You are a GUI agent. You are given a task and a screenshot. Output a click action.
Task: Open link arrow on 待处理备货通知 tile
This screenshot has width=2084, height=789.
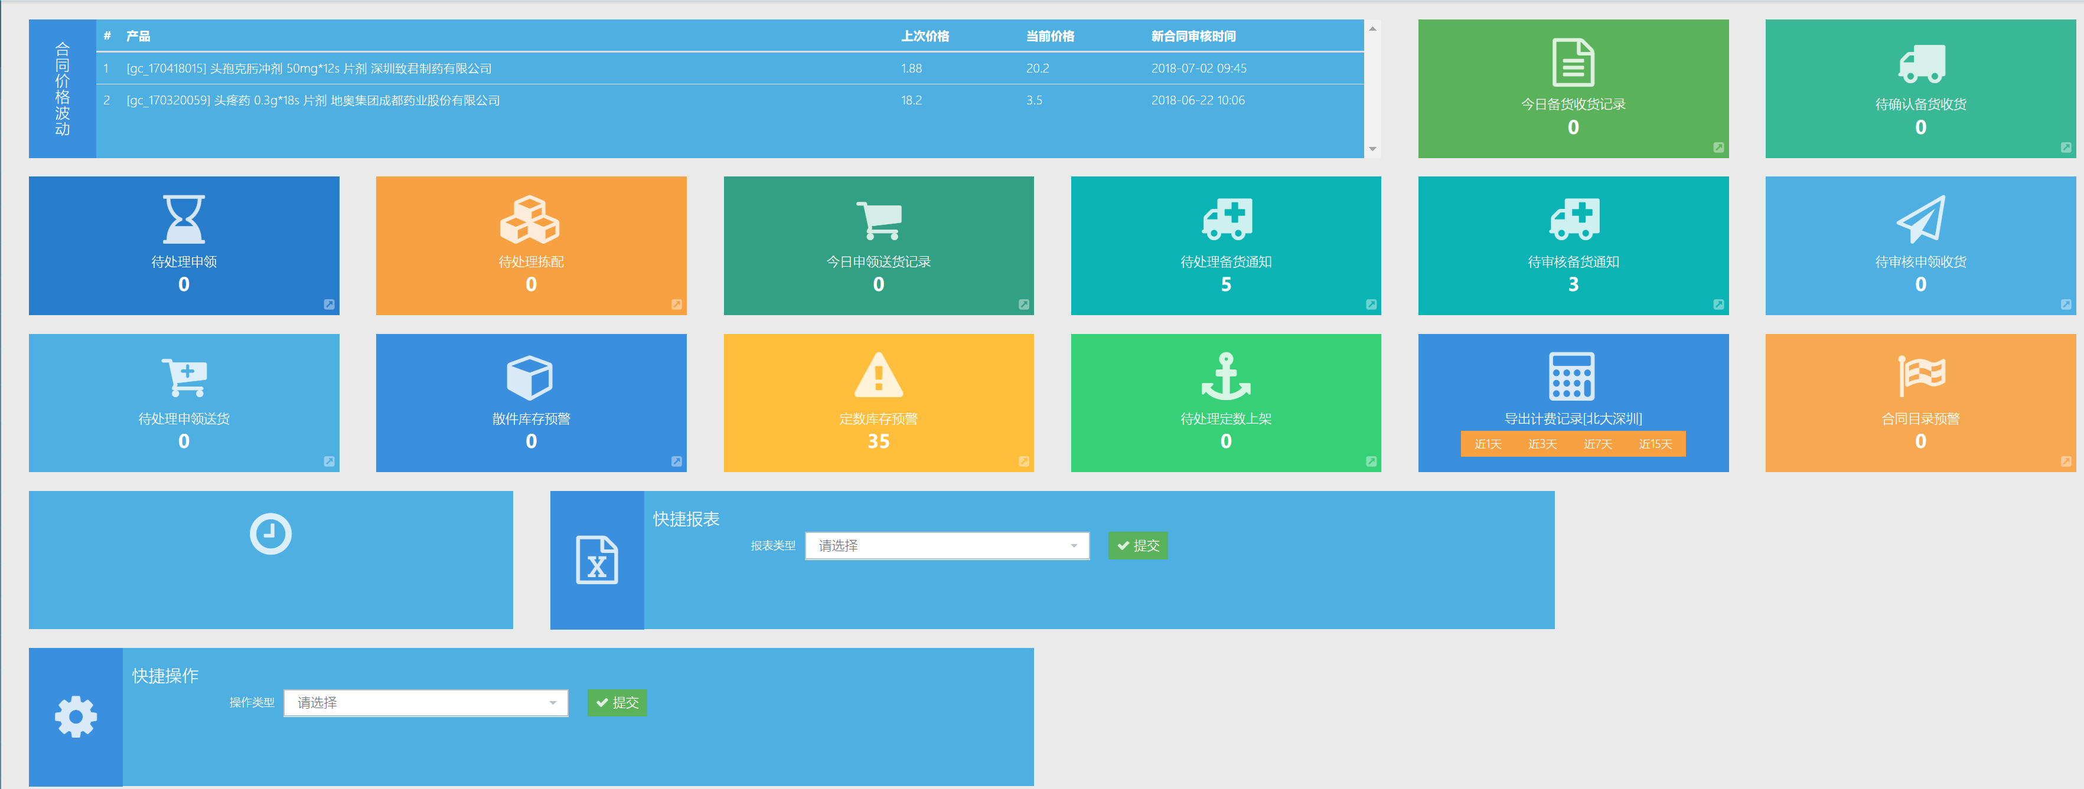(1371, 305)
